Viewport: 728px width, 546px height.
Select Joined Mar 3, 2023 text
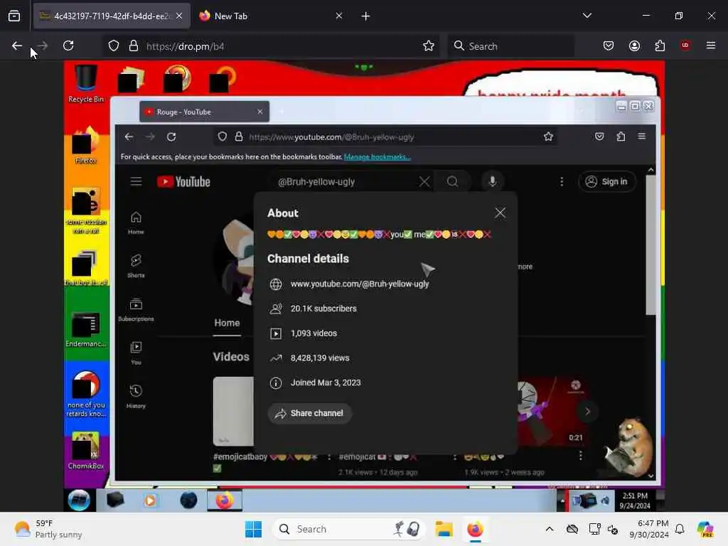tap(326, 382)
